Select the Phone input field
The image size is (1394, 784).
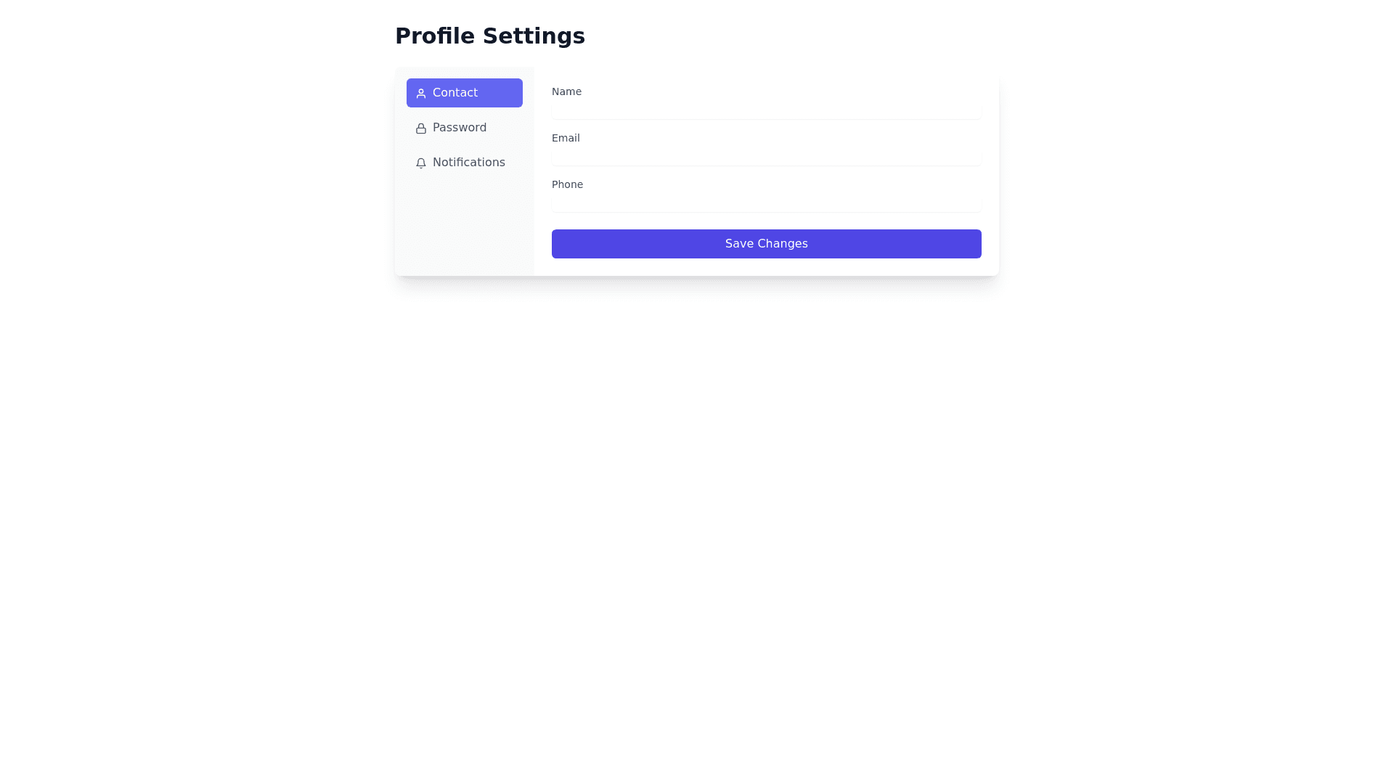tap(766, 203)
